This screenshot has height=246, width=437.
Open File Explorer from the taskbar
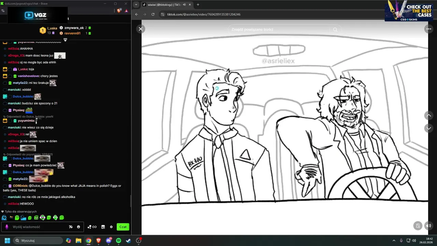78,241
